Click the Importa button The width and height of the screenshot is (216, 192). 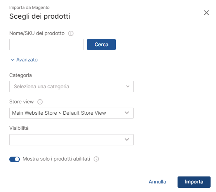tap(194, 182)
